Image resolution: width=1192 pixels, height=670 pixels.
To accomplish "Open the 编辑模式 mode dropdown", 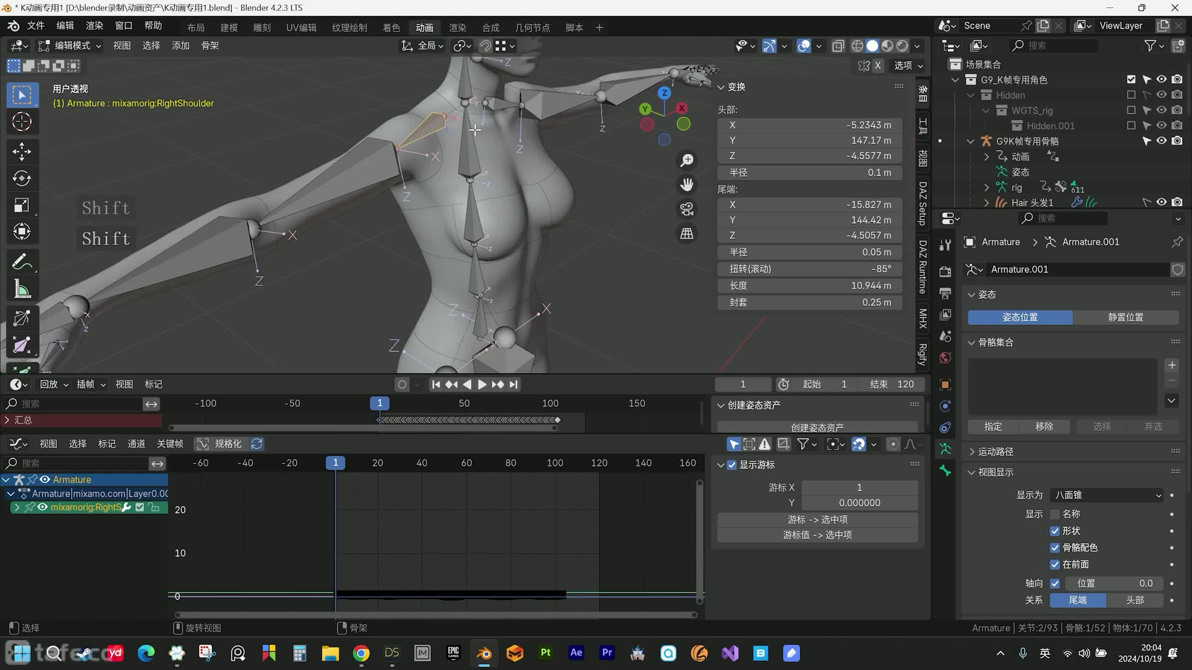I will click(70, 46).
